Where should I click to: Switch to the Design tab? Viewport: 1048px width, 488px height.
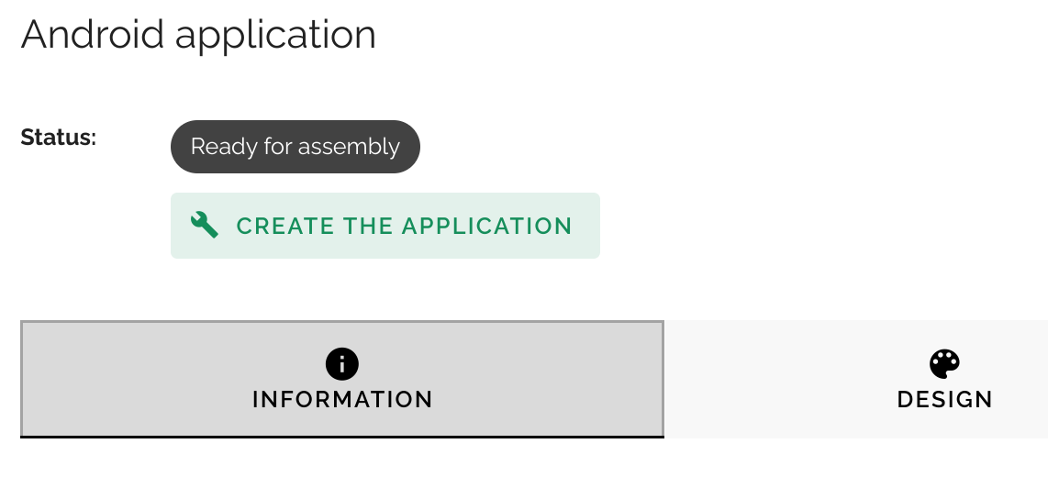[x=856, y=379]
